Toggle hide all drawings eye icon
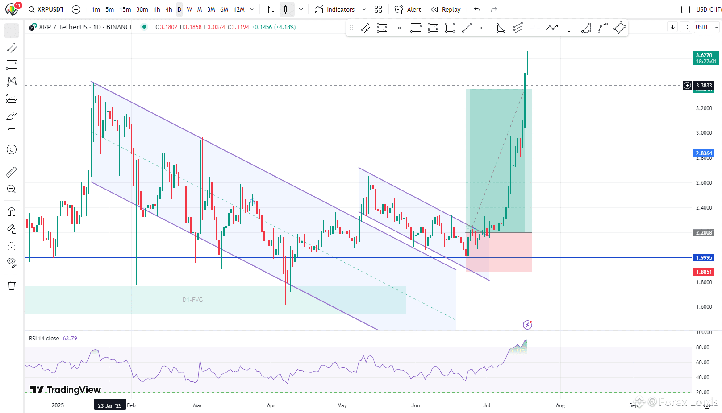The image size is (722, 413). click(x=12, y=263)
